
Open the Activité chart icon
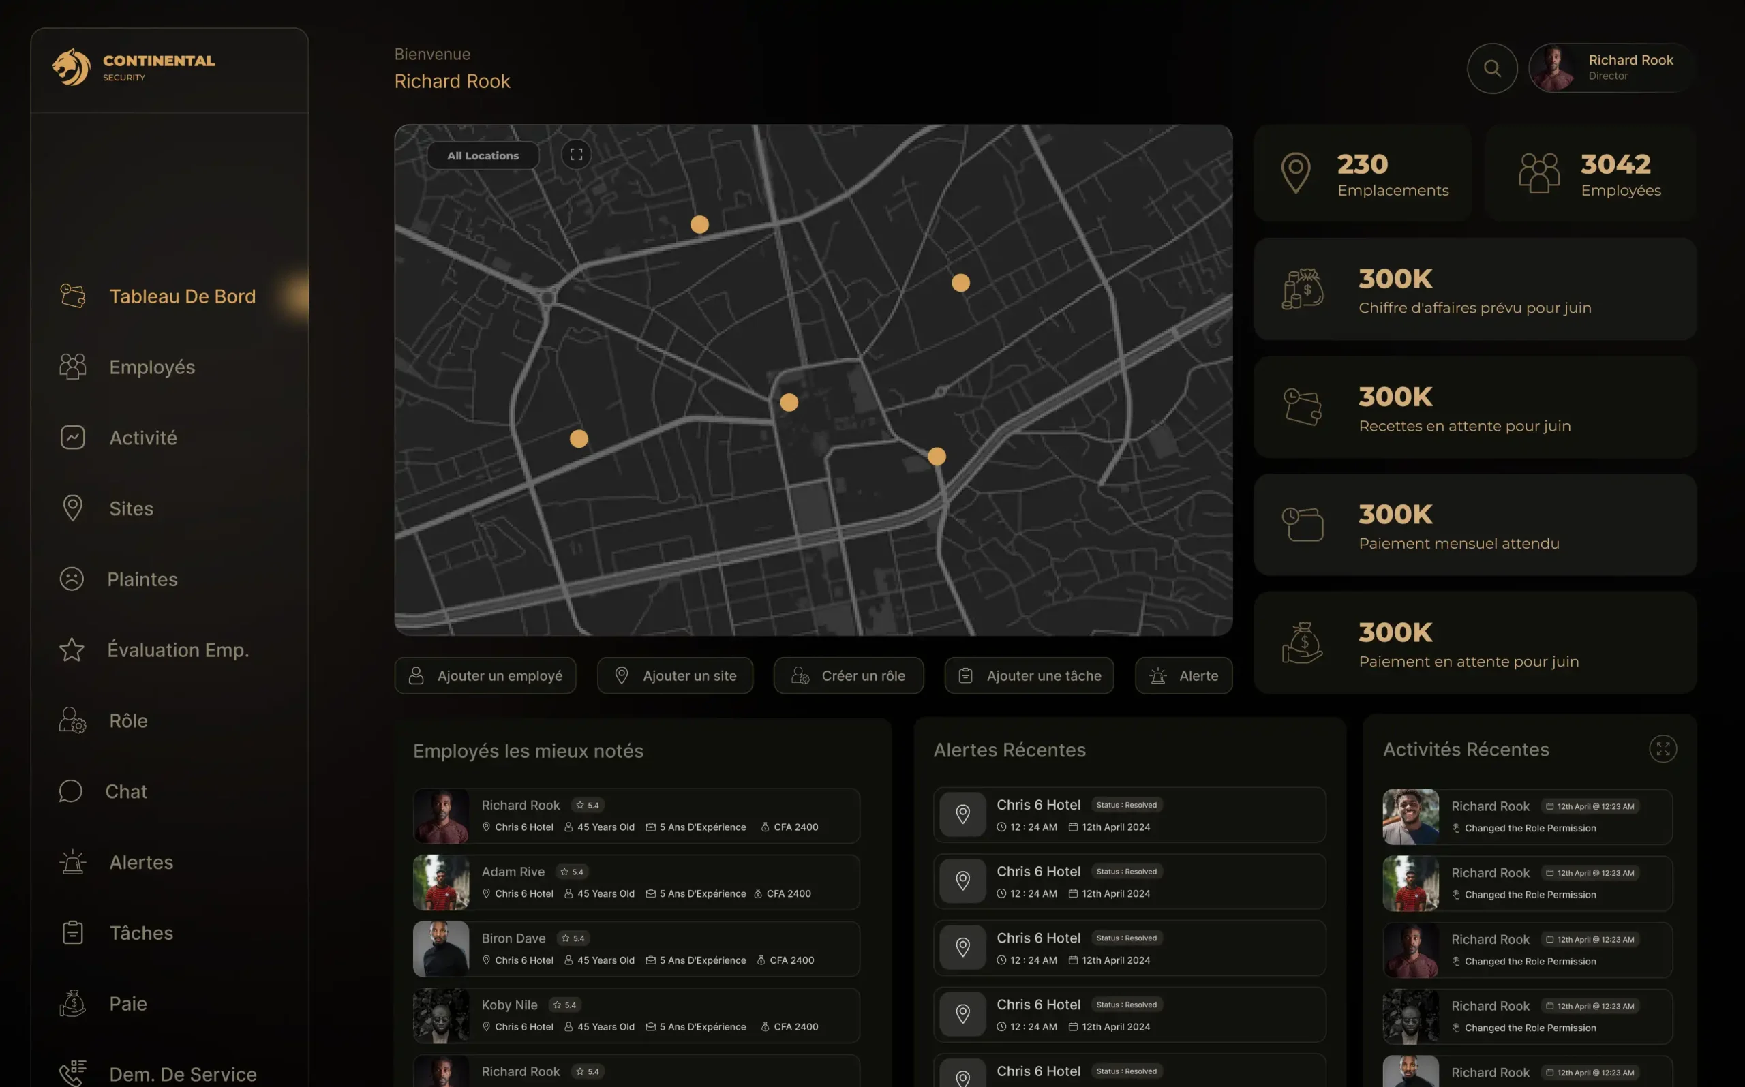pos(73,437)
